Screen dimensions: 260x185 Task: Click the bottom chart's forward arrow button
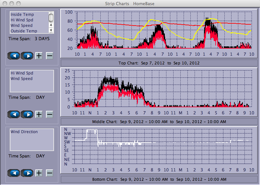click(27, 173)
